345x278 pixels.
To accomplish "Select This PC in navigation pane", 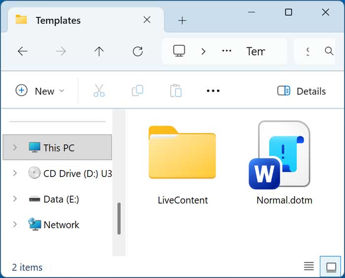I will pos(57,147).
